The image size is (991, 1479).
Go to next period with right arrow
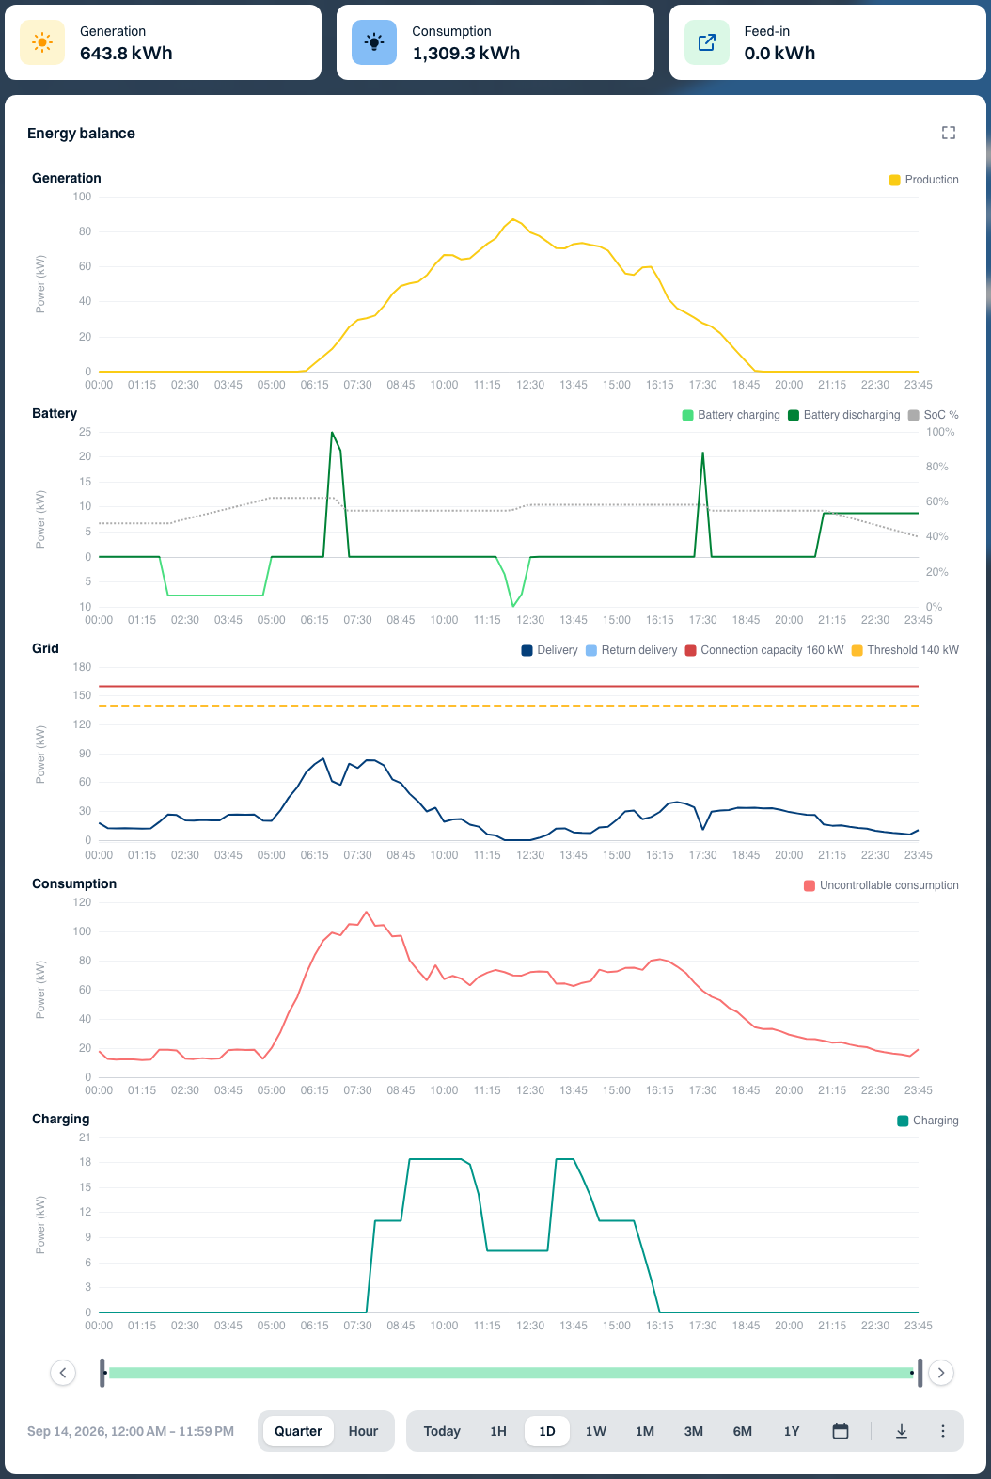[941, 1373]
